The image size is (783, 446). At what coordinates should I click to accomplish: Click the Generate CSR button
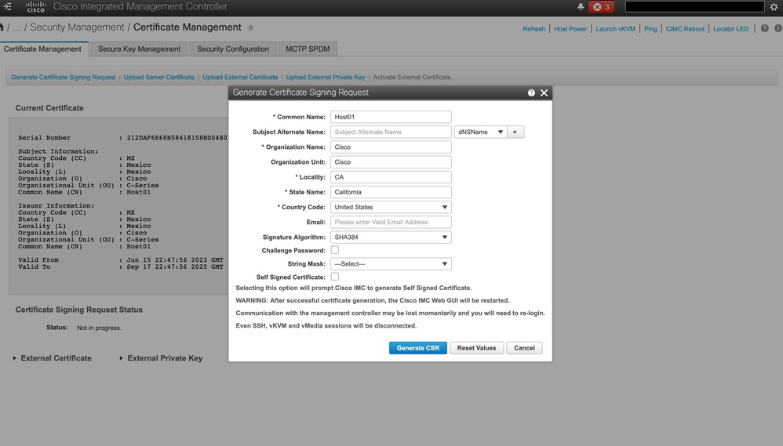(418, 348)
